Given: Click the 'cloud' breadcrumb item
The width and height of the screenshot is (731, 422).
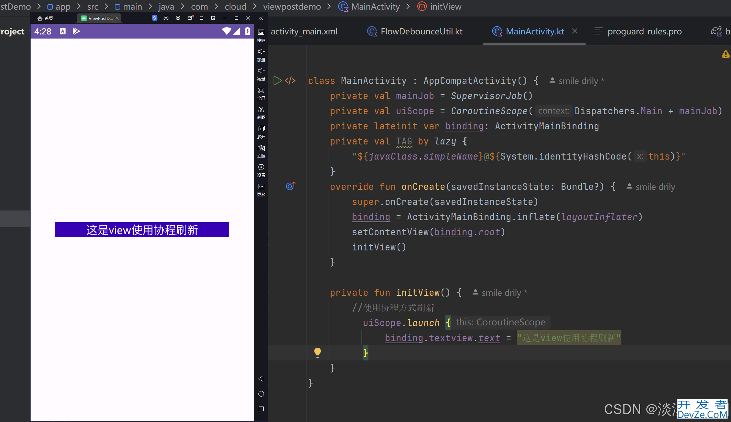Looking at the screenshot, I should tap(235, 7).
